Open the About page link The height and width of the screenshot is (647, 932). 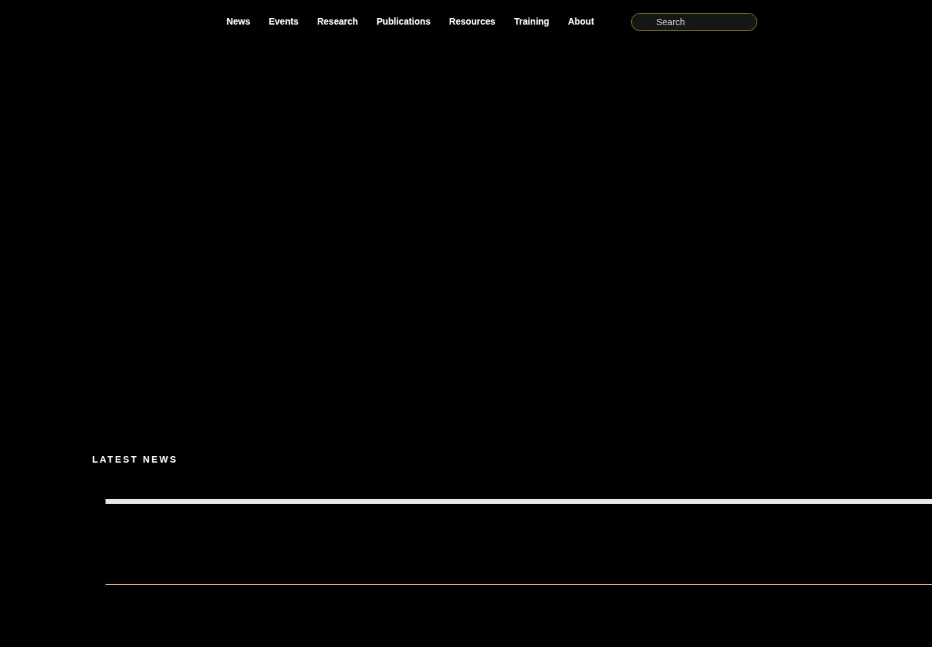[x=581, y=21]
